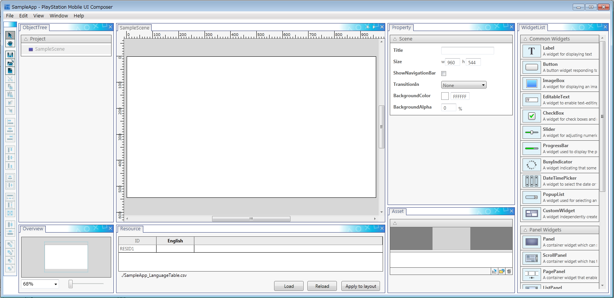The height and width of the screenshot is (298, 614).
Task: Click the fit-to-parent size icon
Action: click(10, 213)
